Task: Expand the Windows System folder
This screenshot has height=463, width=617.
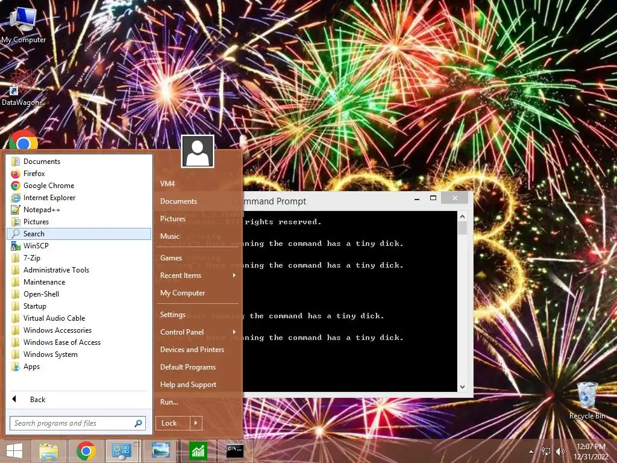Action: 79,354
